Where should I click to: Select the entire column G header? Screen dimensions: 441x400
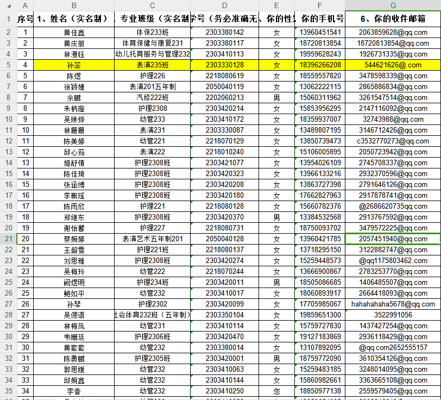point(393,4)
